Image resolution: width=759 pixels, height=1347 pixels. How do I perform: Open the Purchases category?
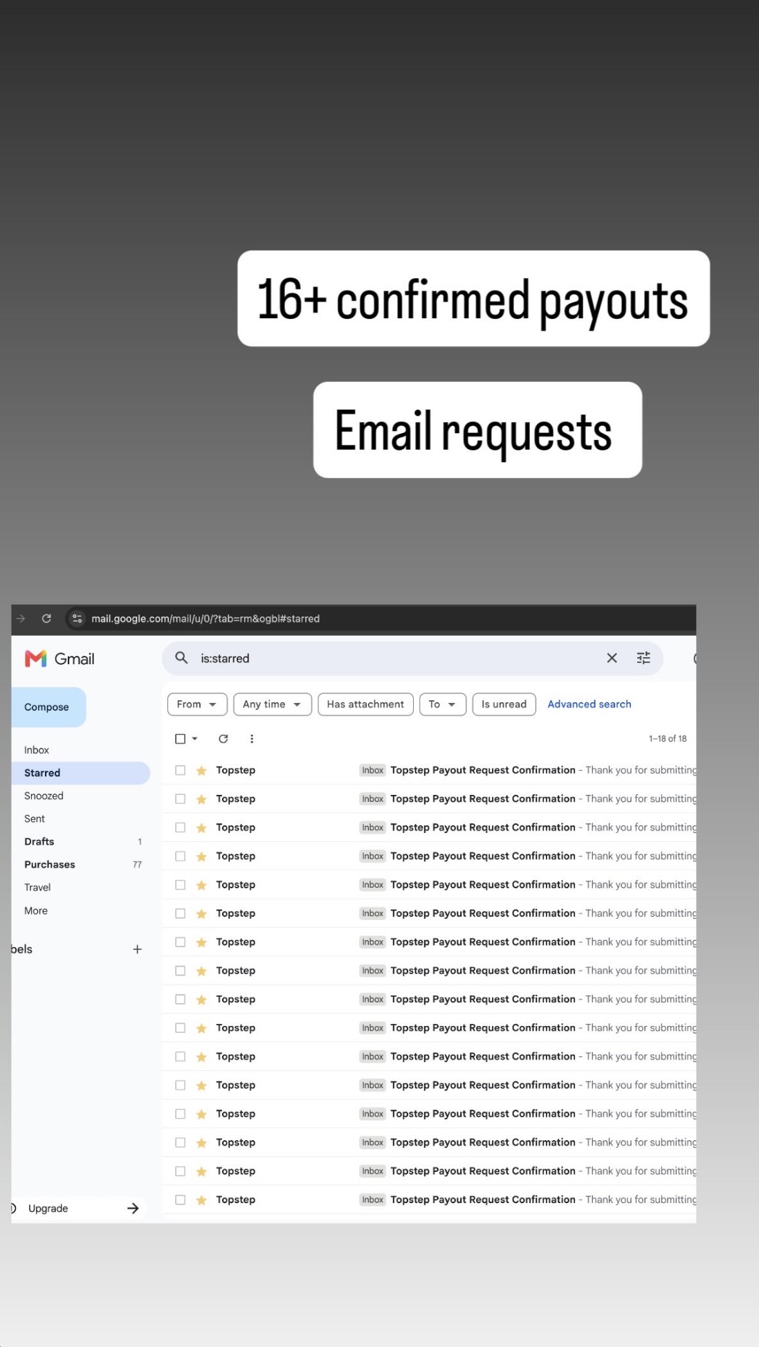pyautogui.click(x=50, y=864)
